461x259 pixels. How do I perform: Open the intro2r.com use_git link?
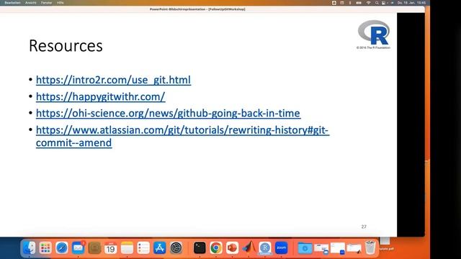(113, 80)
